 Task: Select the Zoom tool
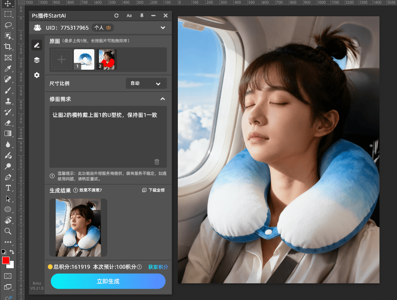coord(8,231)
